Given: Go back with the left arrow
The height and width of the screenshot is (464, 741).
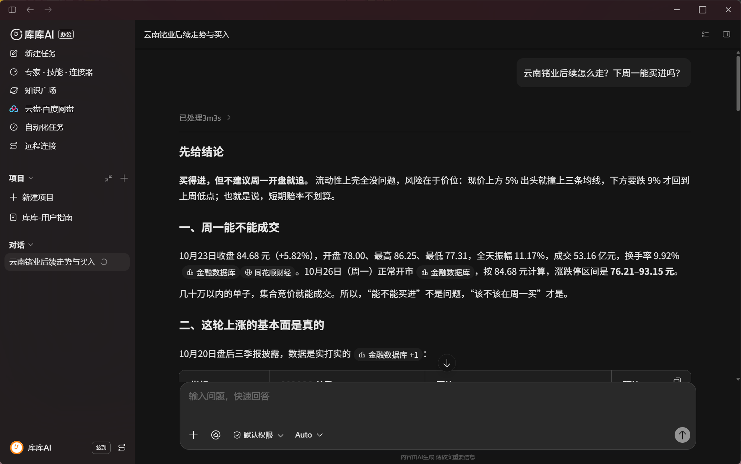Looking at the screenshot, I should click(30, 10).
